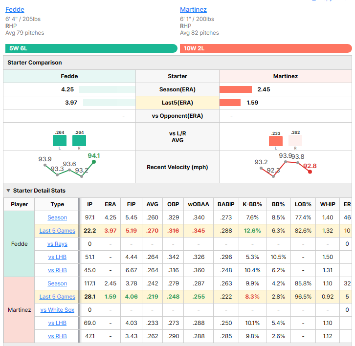This screenshot has height=346, width=355.
Task: Click Martinez's 92.8 velocity chart point
Action: tap(310, 172)
